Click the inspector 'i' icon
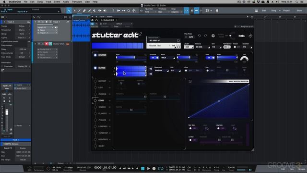 [x=7, y=17]
